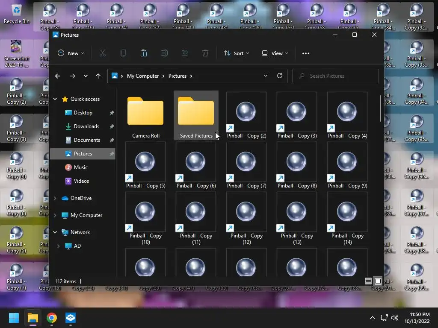Image resolution: width=438 pixels, height=328 pixels.
Task: Select the Screenshot 2022-10 desktop file
Action: (x=17, y=54)
